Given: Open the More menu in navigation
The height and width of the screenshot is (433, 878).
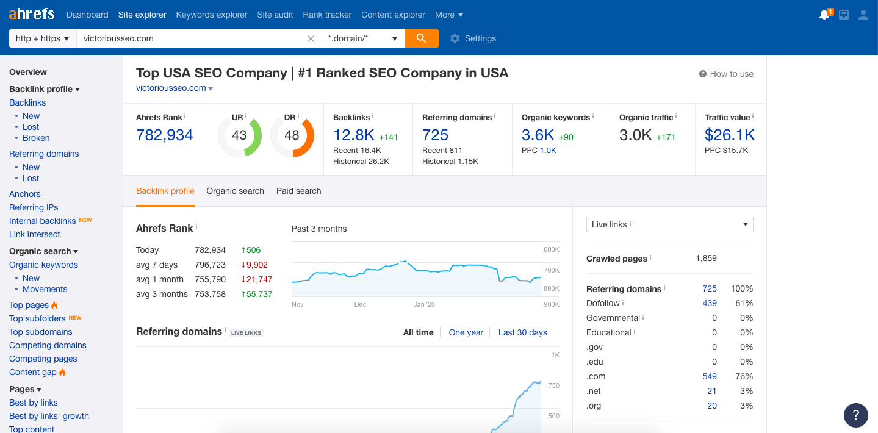Looking at the screenshot, I should pyautogui.click(x=448, y=15).
